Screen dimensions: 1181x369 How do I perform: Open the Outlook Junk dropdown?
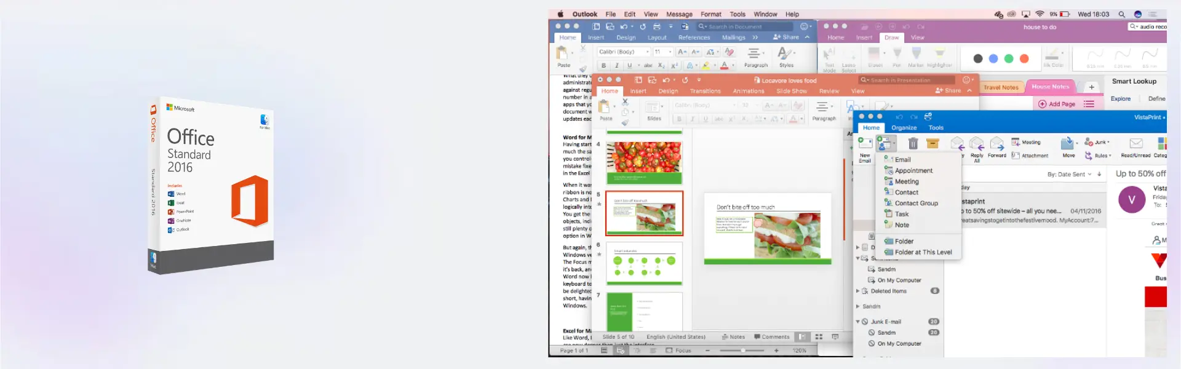[1097, 142]
